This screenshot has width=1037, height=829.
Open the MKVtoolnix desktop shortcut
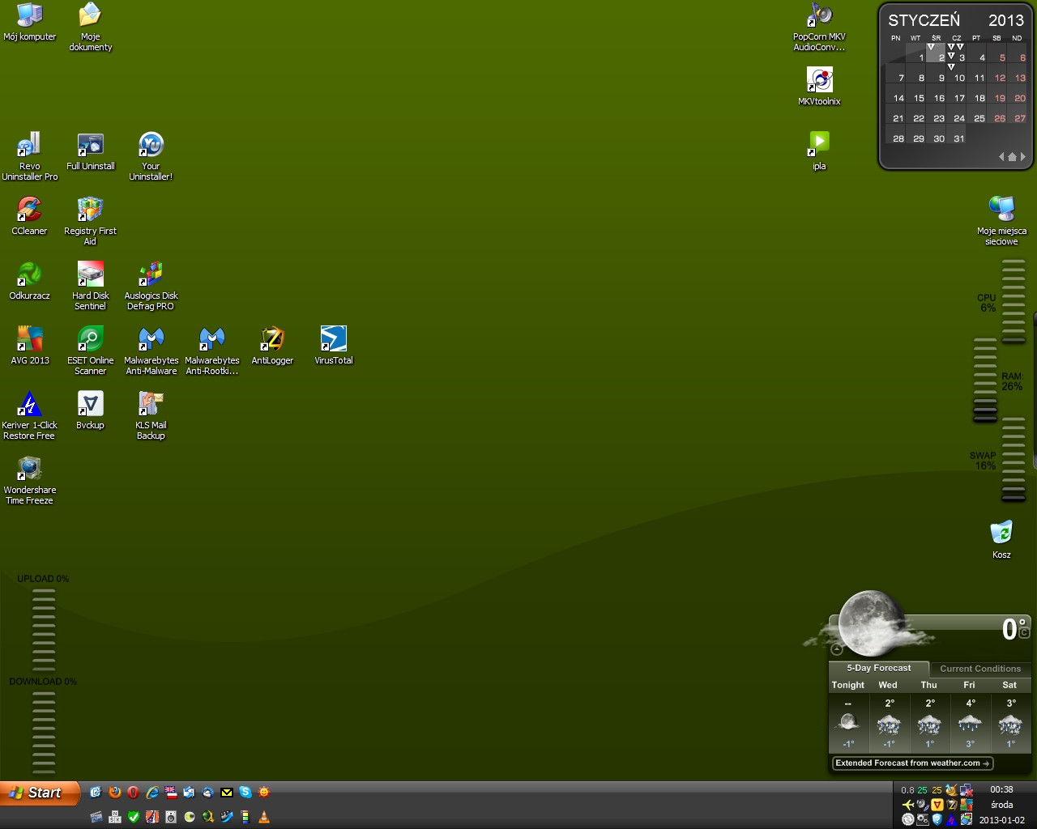coord(819,80)
